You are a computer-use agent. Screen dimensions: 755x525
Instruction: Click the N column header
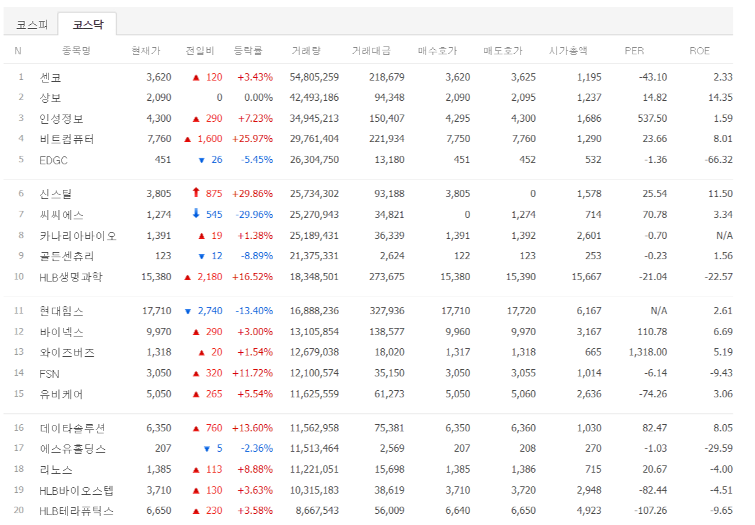click(x=18, y=50)
